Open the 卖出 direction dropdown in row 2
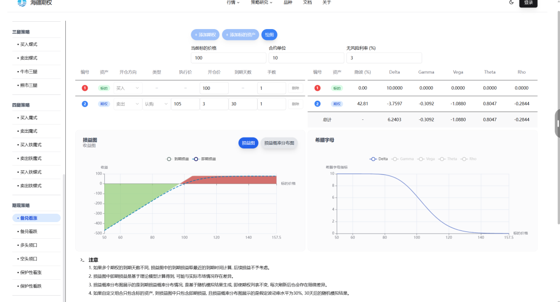The width and height of the screenshot is (560, 302). (128, 104)
